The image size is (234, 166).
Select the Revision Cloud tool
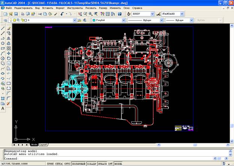click(3, 64)
